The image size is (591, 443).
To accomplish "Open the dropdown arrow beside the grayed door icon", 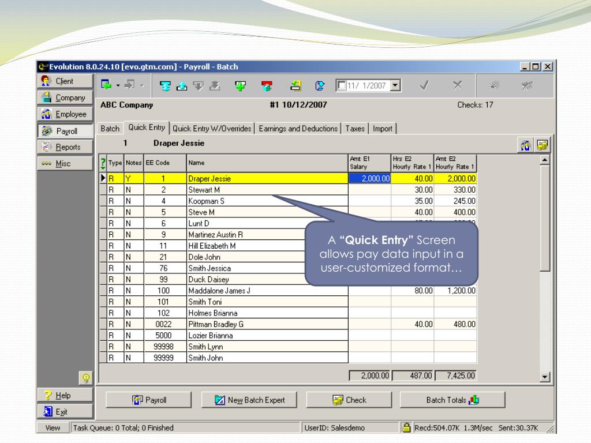I will pos(142,85).
